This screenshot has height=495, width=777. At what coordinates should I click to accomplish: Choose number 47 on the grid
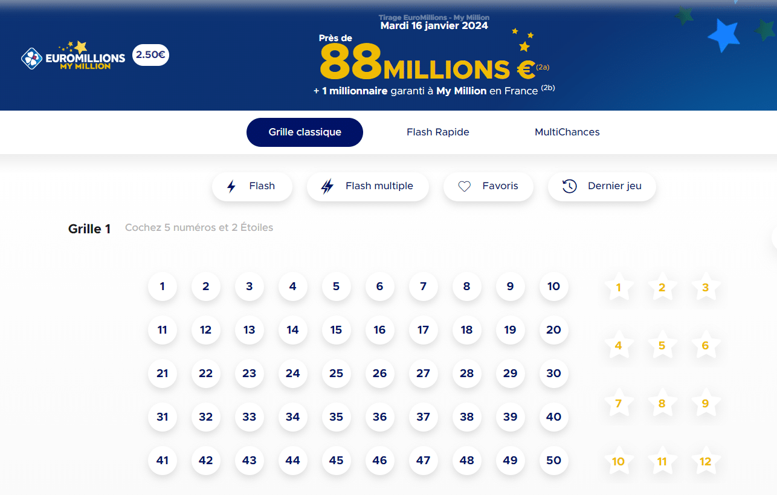[x=424, y=461]
